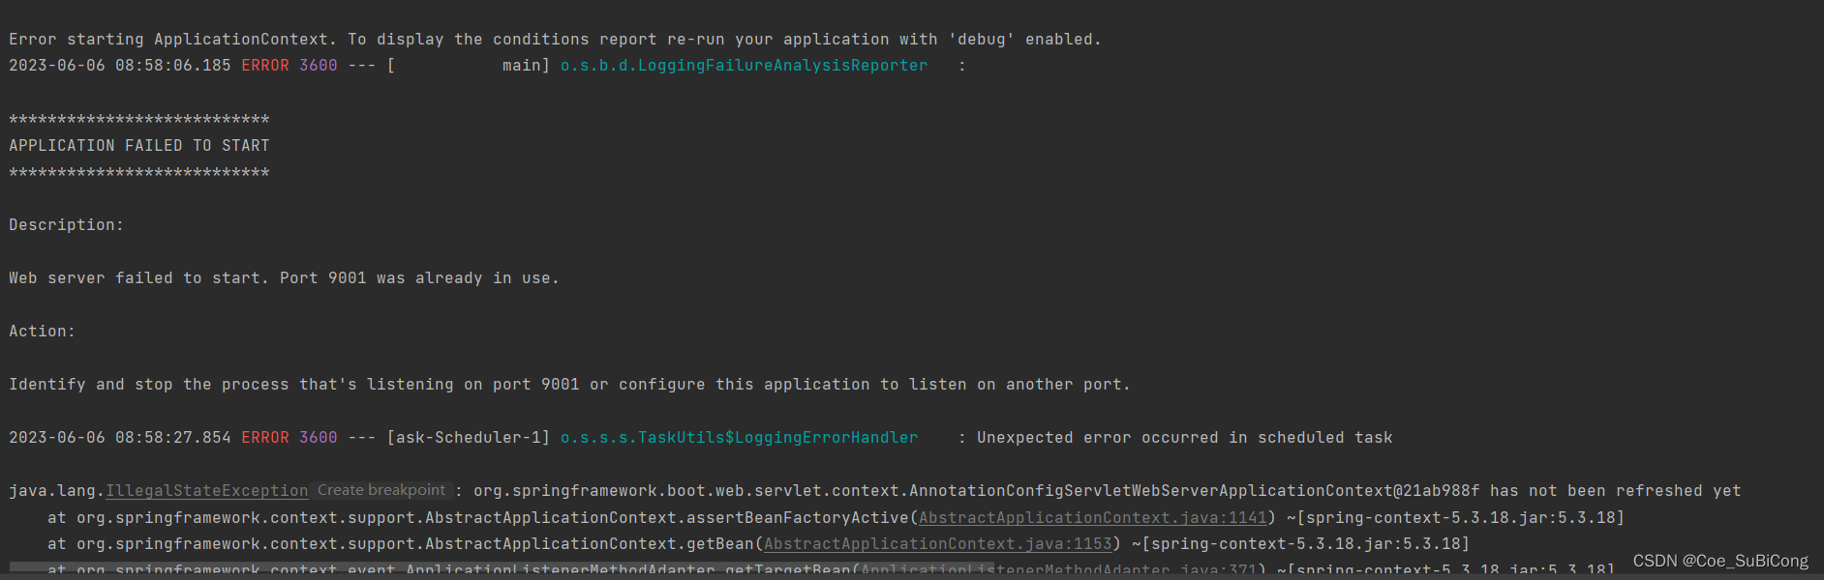Open the IllegalStateException class link
Viewport: 1824px width, 580px height.
(x=206, y=491)
